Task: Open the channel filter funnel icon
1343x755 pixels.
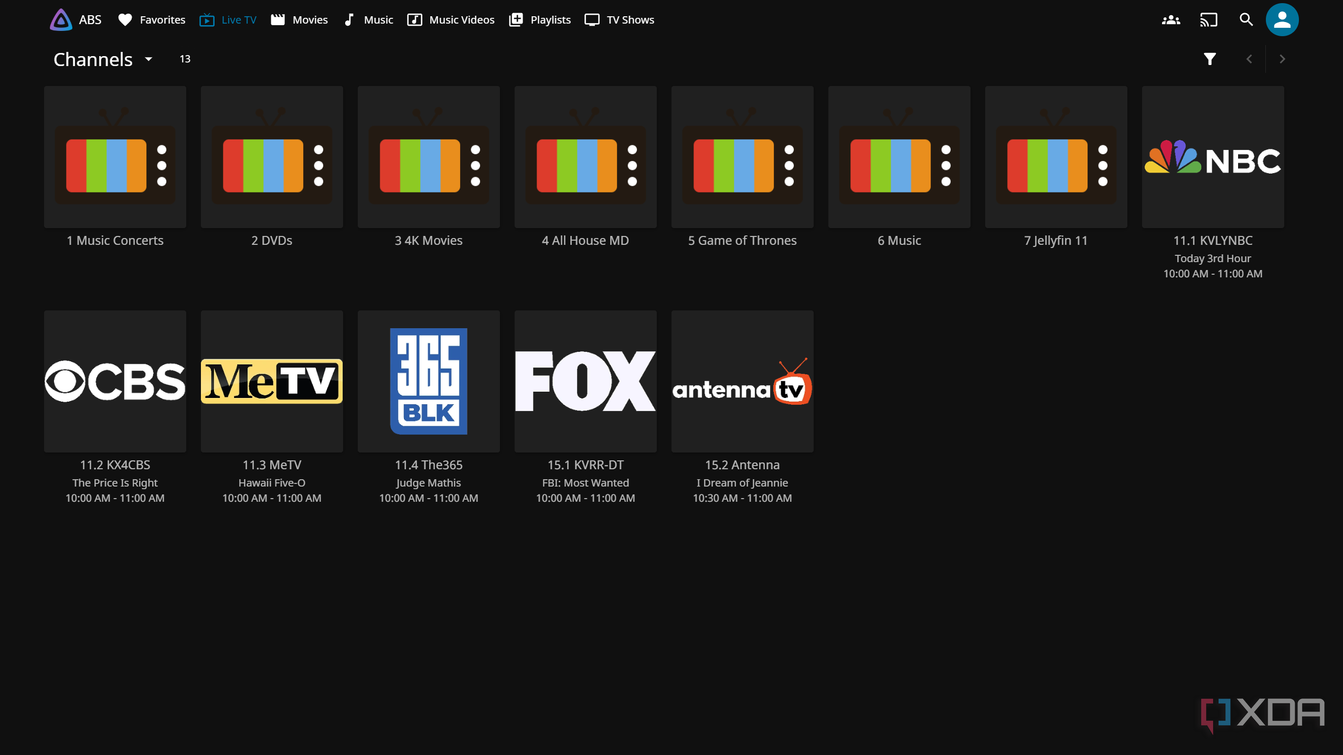Action: [1210, 59]
